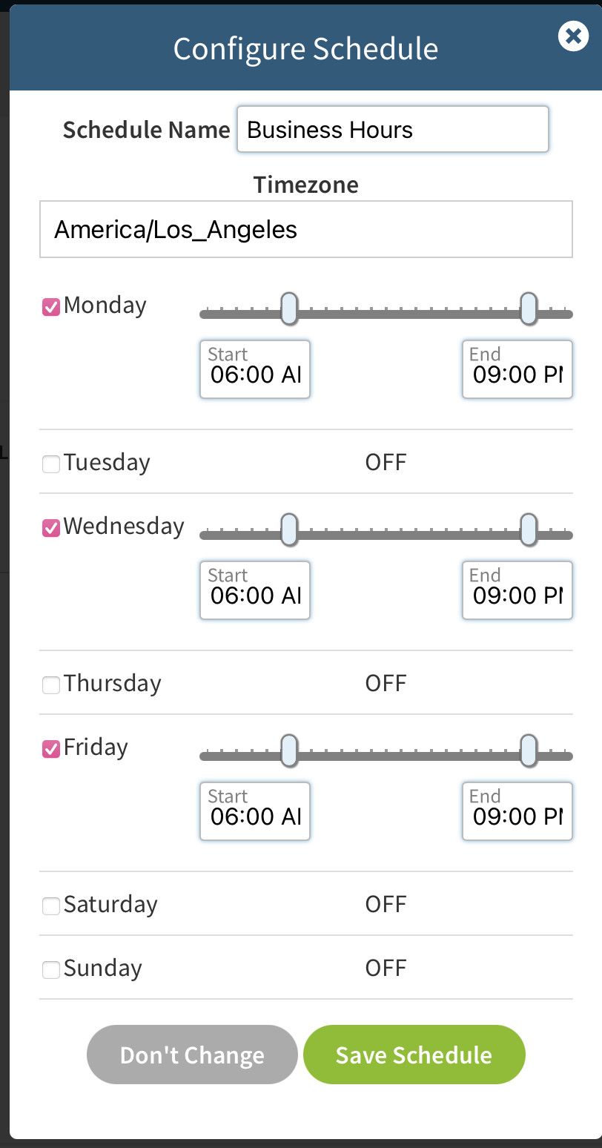The width and height of the screenshot is (602, 1148).
Task: Enable the Sunday checkbox
Action: click(51, 970)
